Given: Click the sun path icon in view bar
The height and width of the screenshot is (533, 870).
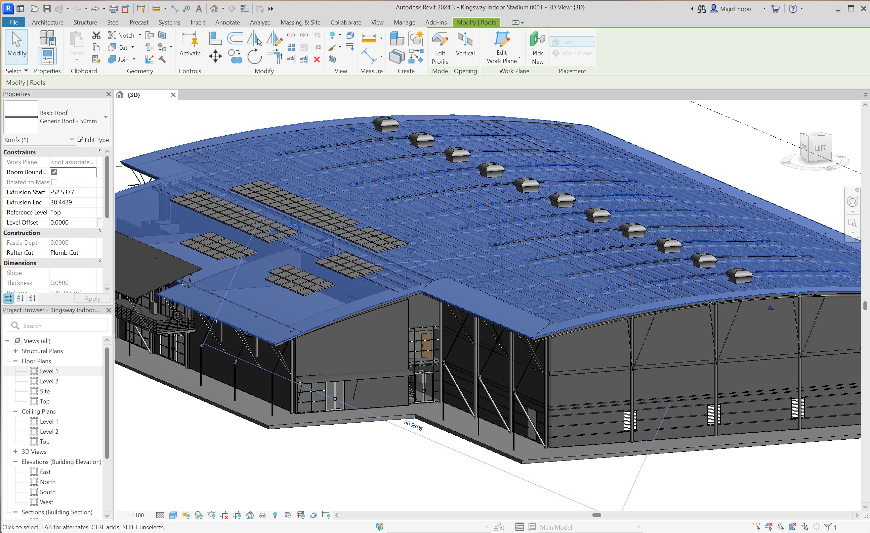Looking at the screenshot, I should [186, 515].
